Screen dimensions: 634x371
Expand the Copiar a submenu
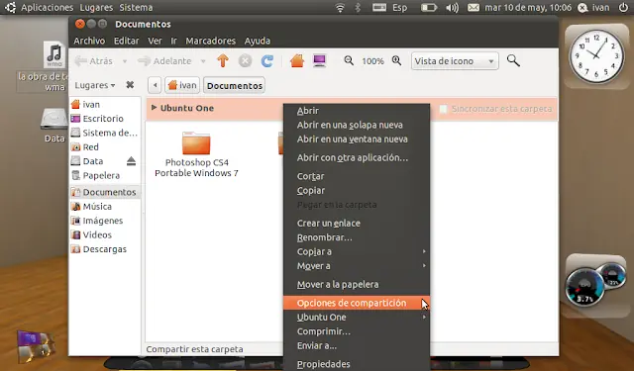click(x=357, y=251)
